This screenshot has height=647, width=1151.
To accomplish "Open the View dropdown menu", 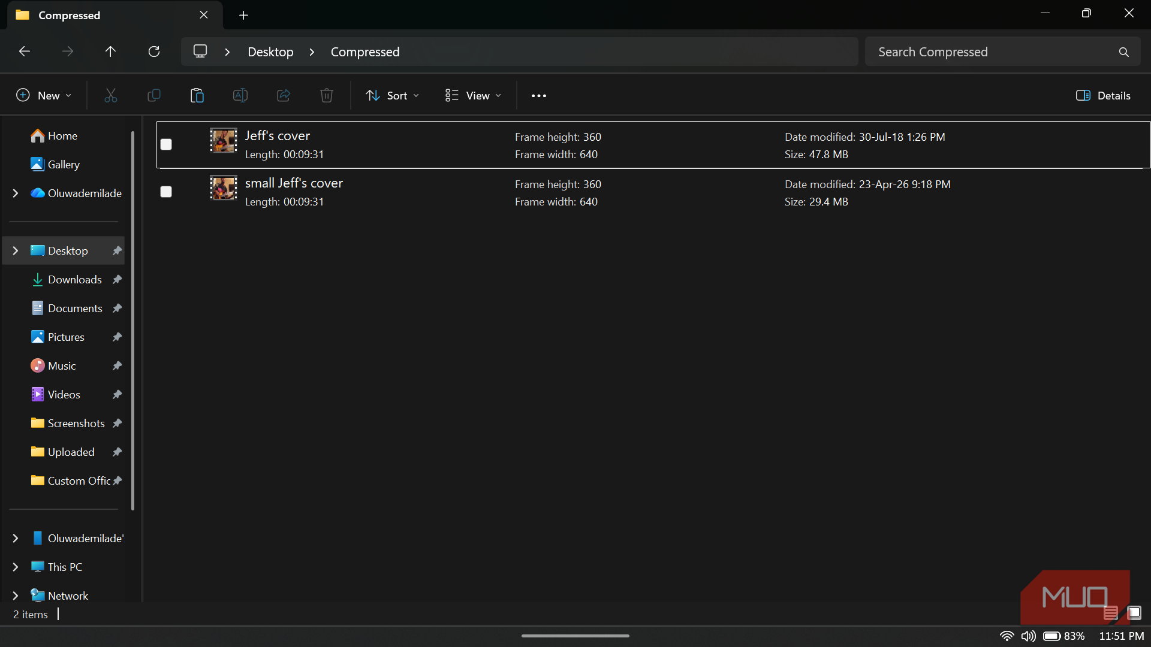I will [x=473, y=96].
